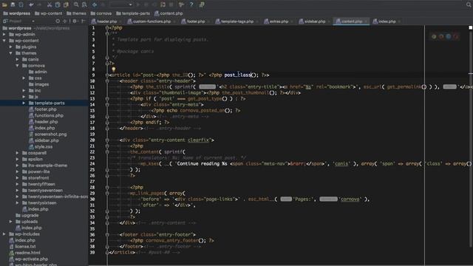Switch to the index.php editor tab
Viewport: 473px width, 266px height.
coord(387,21)
